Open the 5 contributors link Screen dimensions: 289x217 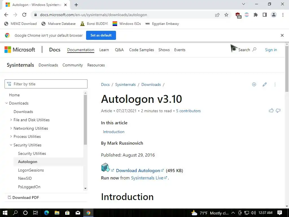point(188,111)
